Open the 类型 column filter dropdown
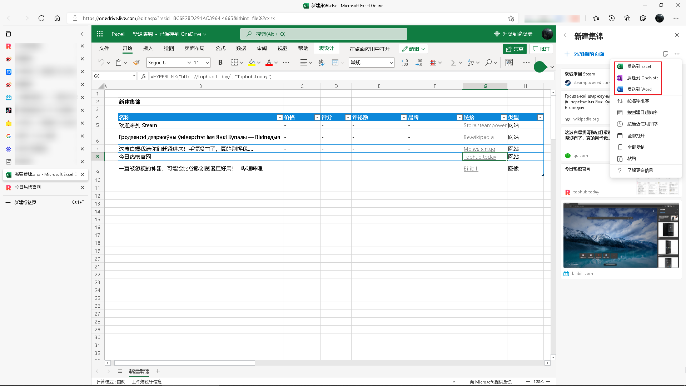This screenshot has height=386, width=686. point(540,118)
